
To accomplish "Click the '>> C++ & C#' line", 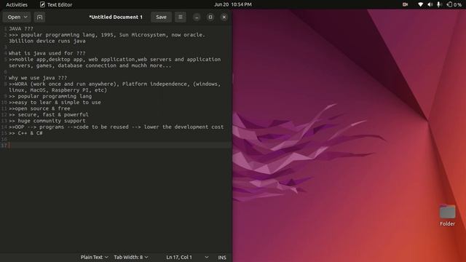I will 25,133.
